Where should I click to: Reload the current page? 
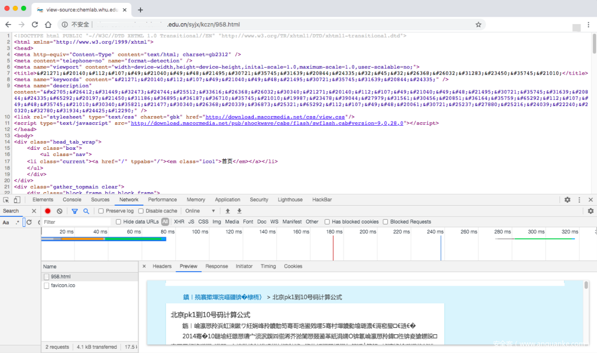(x=35, y=25)
